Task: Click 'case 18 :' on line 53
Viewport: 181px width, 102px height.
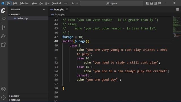Action: click(85, 67)
